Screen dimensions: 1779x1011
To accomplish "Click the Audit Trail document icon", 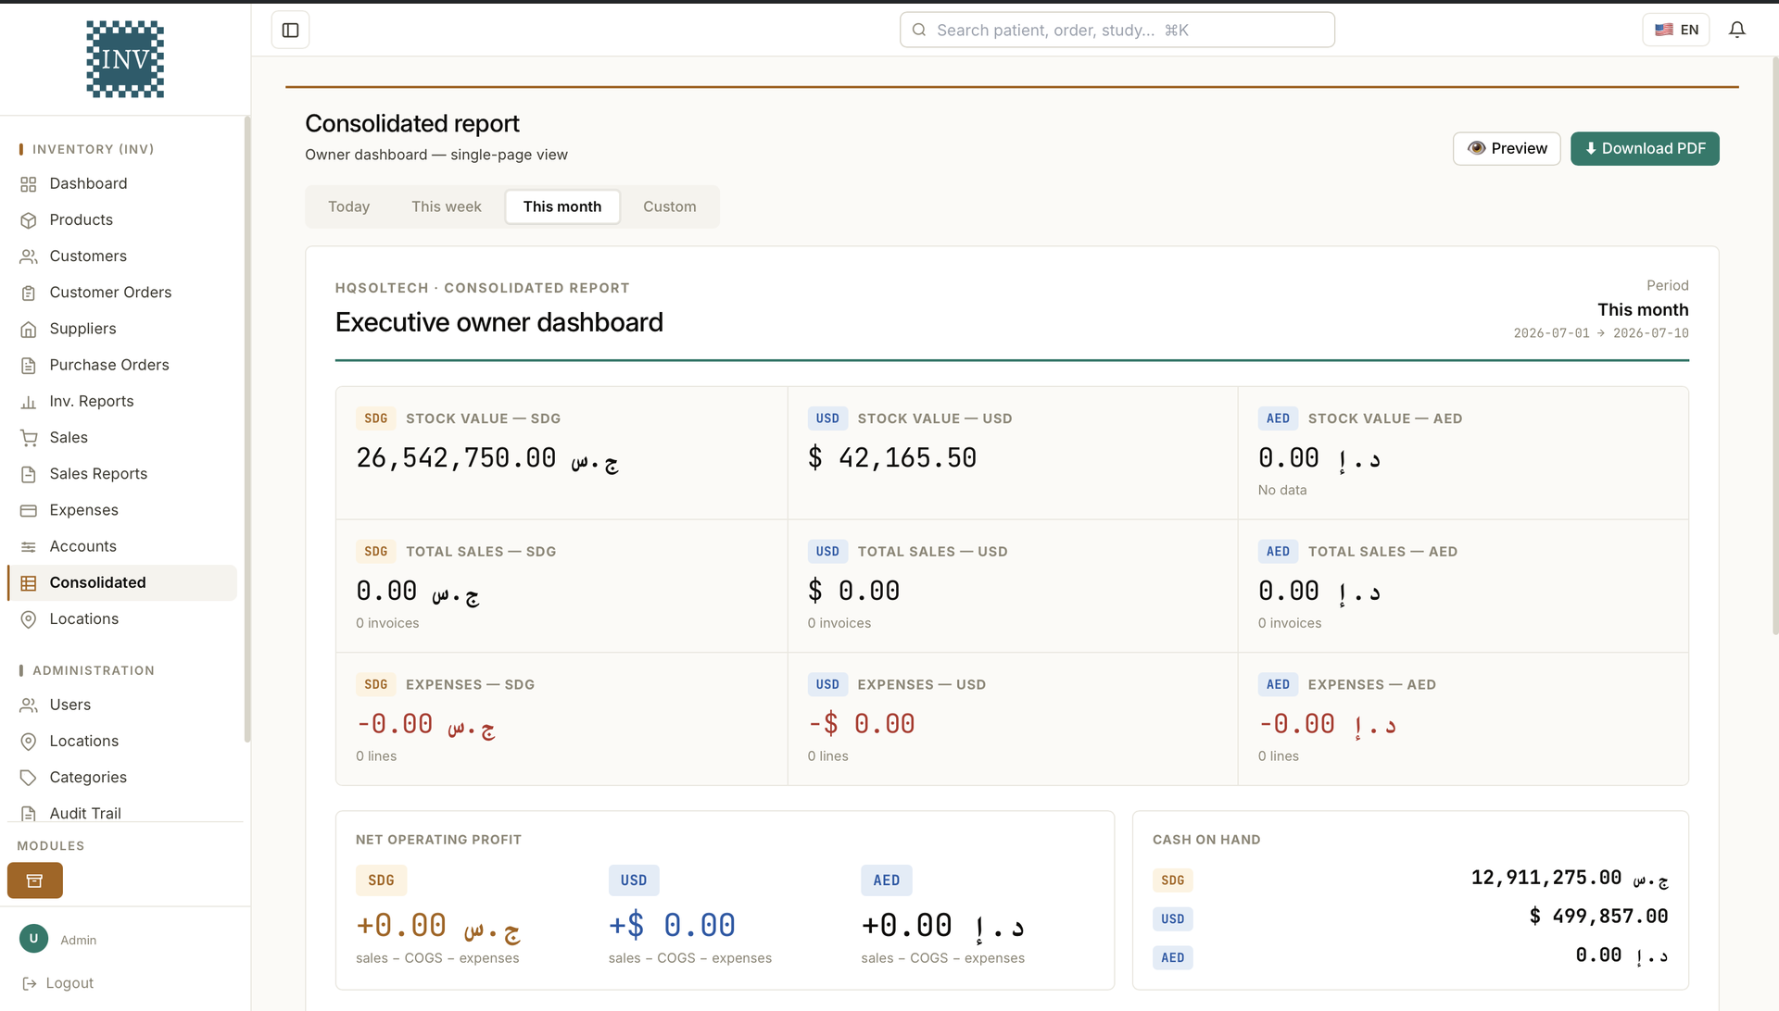I will [x=29, y=814].
